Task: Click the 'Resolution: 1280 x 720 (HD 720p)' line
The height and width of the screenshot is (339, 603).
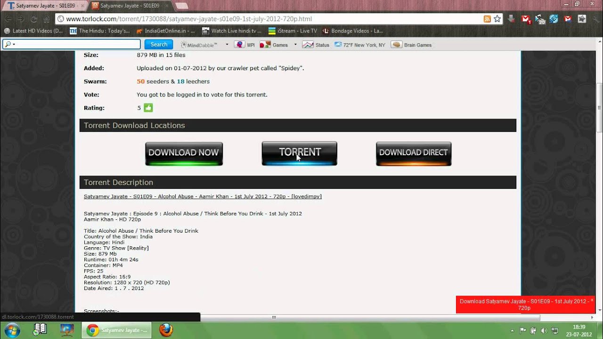Action: [x=127, y=282]
